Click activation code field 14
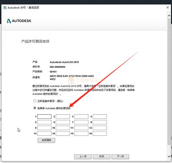The width and height of the screenshot is (172, 163). (63, 133)
